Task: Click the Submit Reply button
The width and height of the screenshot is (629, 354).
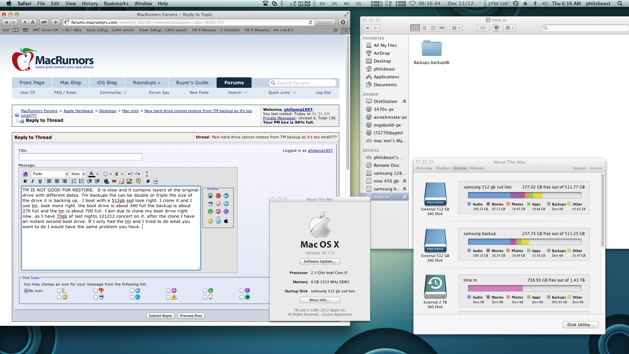Action: coord(160,316)
